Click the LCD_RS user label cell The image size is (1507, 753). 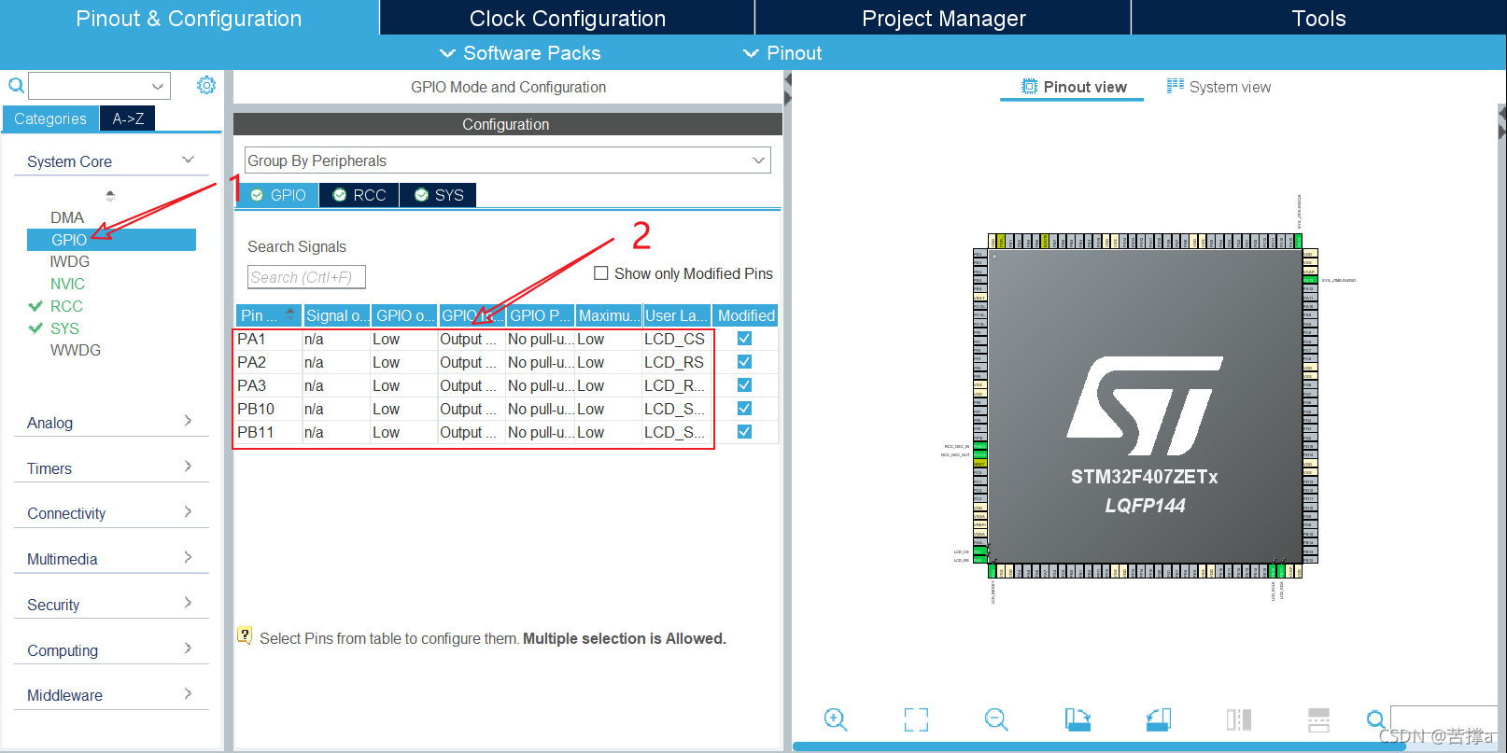click(674, 362)
